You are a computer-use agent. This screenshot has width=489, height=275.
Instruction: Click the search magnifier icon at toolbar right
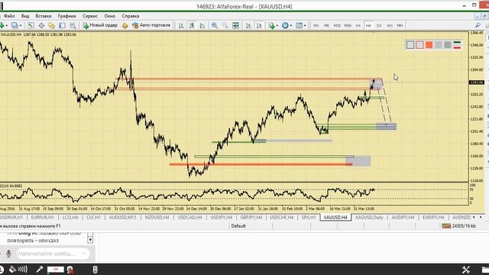tap(478, 25)
